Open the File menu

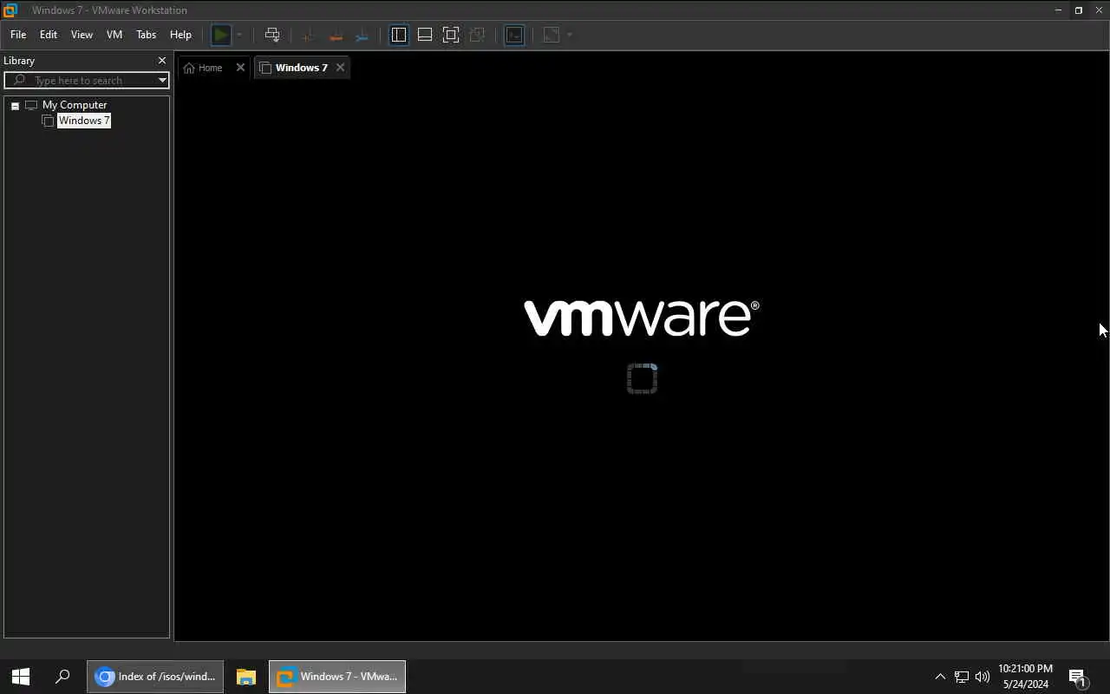(x=18, y=35)
